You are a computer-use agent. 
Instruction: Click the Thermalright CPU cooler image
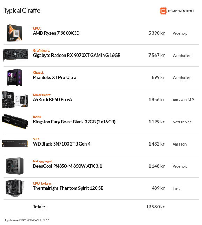15,188
